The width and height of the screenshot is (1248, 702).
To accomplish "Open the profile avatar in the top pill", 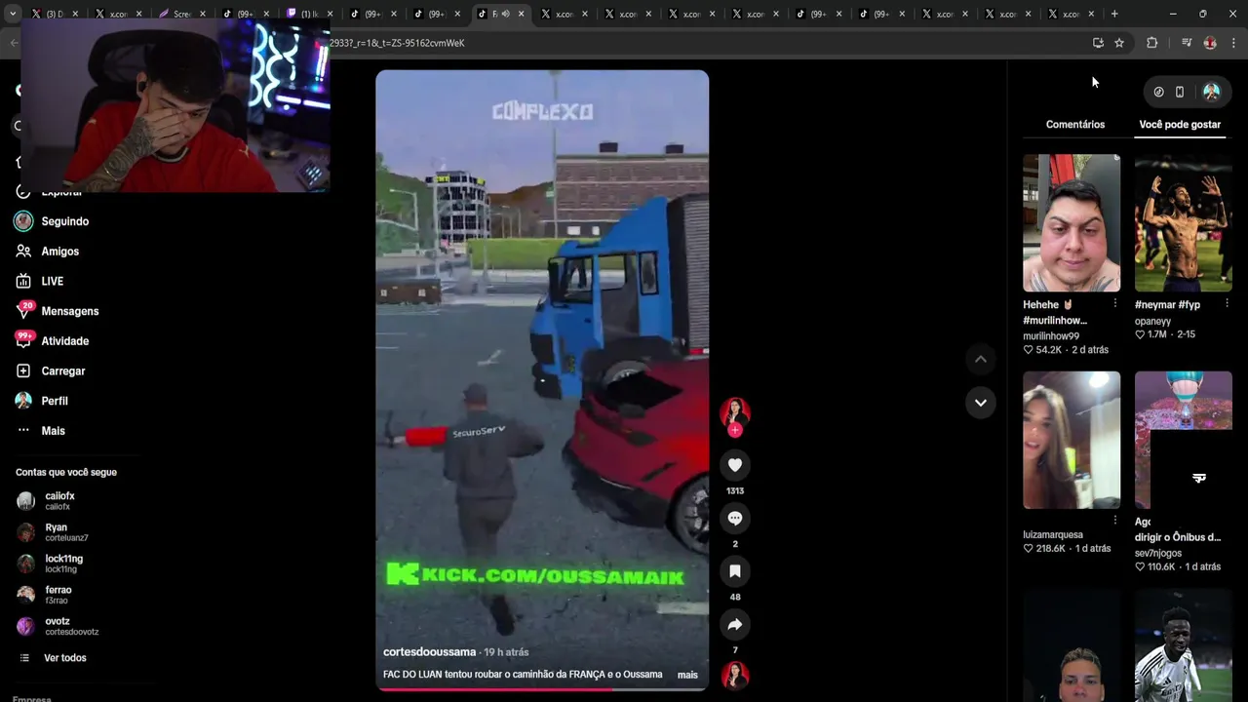I will 1212,92.
